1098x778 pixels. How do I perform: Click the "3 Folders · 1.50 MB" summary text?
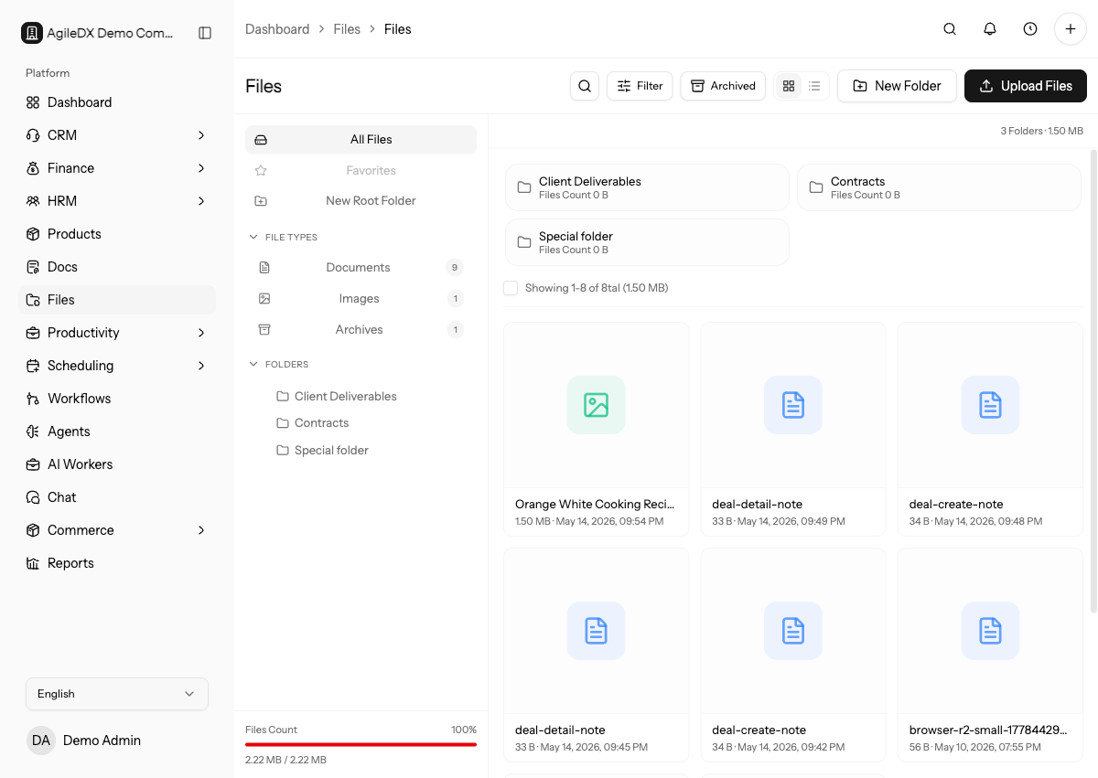1041,132
